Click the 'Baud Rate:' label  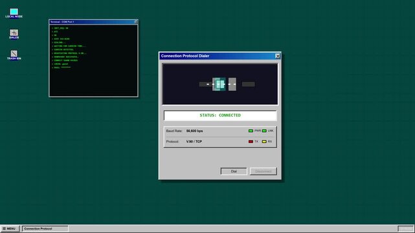(x=174, y=131)
